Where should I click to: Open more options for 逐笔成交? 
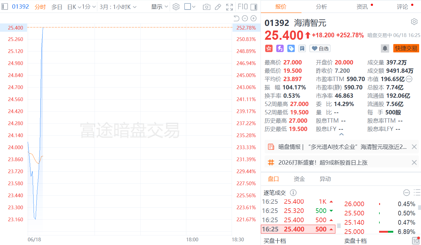pos(407,193)
